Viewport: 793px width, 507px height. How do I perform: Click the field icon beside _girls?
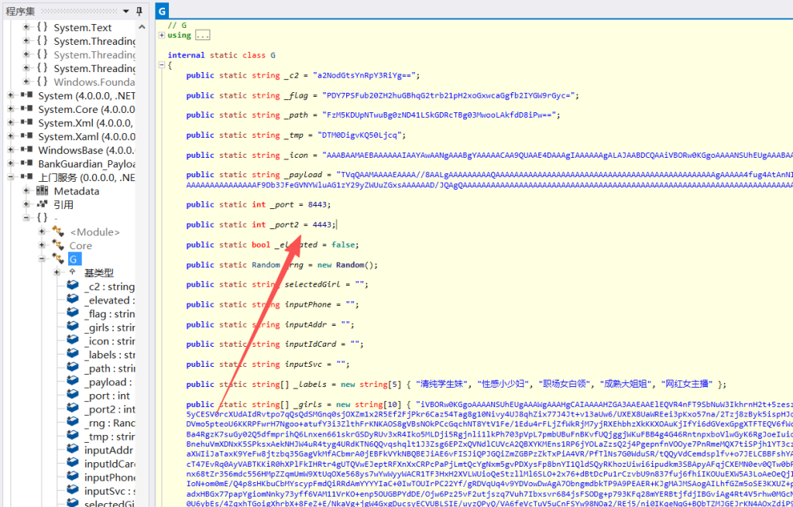[x=74, y=327]
